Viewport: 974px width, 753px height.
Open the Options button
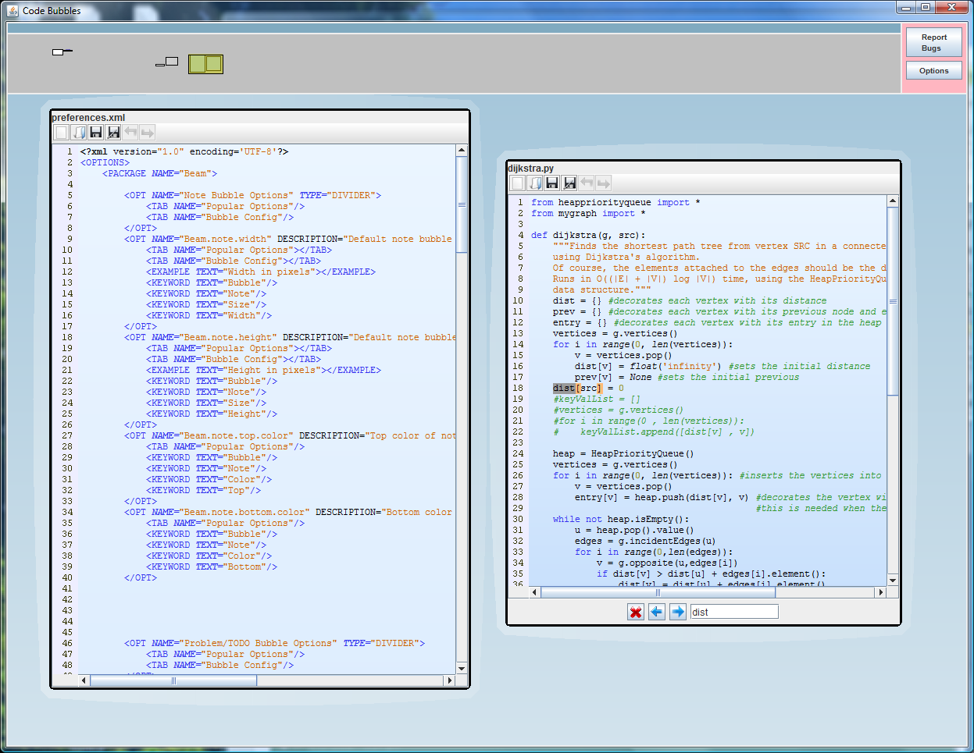[x=934, y=70]
